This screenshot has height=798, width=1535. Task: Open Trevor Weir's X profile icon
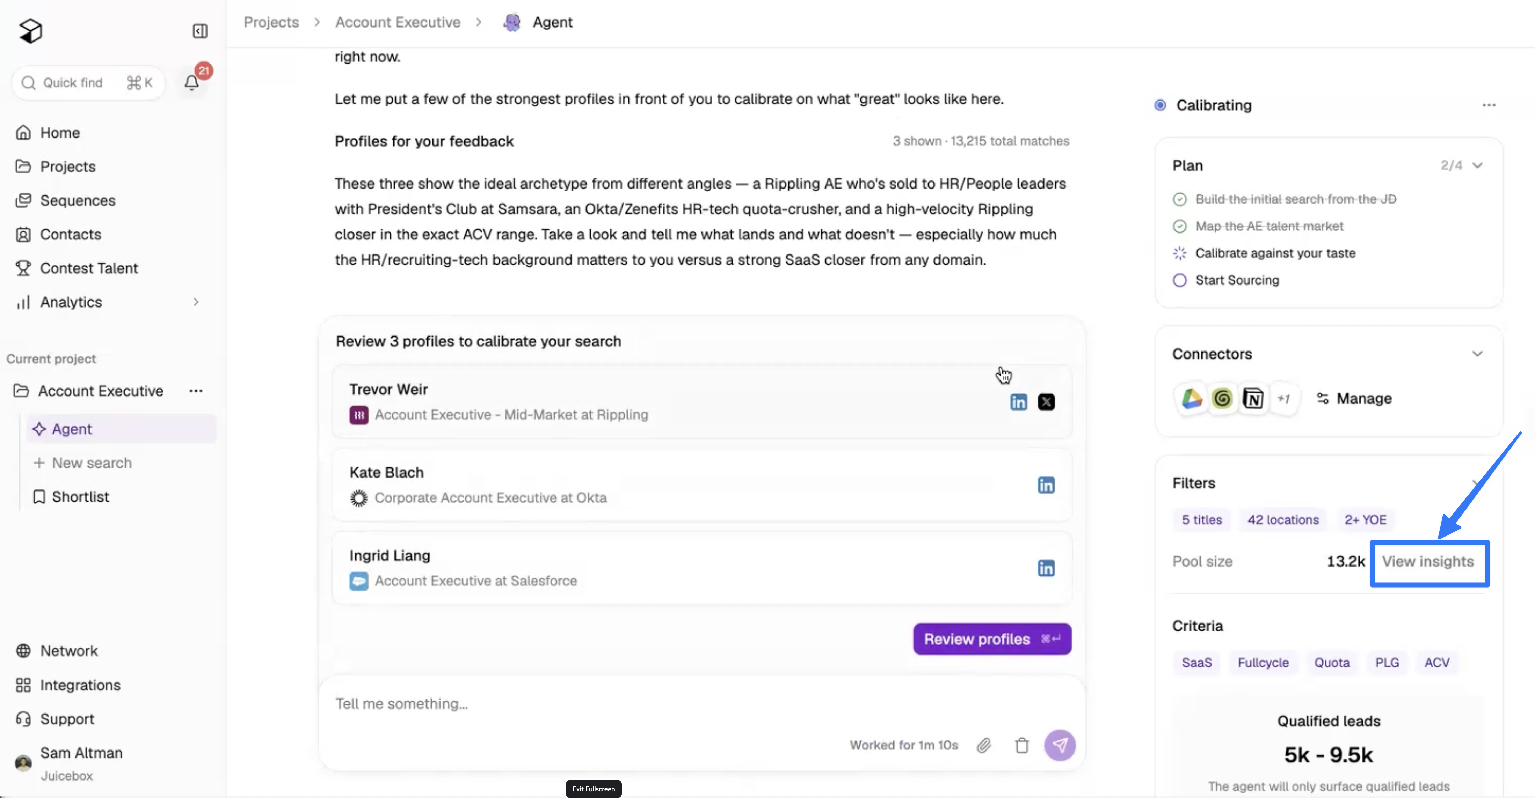coord(1046,402)
